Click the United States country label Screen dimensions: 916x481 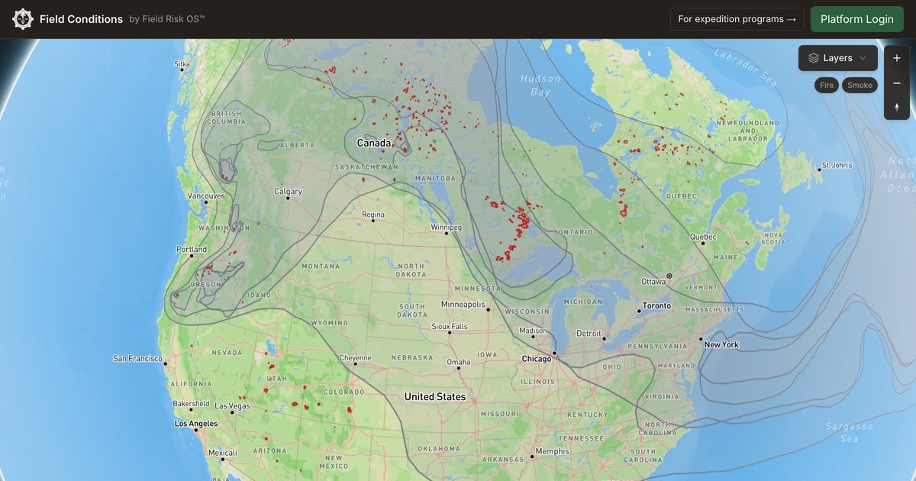tap(435, 396)
